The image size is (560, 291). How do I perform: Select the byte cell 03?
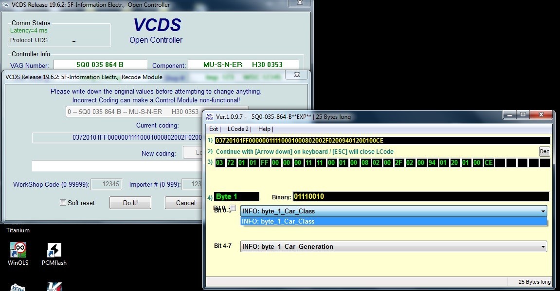coord(219,163)
